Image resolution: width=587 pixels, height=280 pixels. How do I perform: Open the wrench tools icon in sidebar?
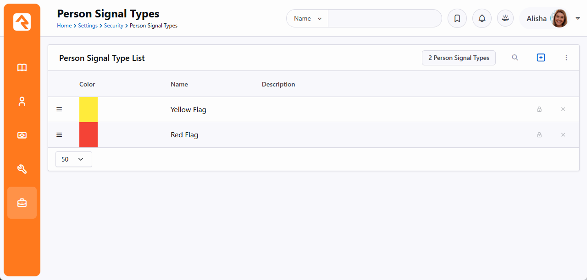coord(22,169)
